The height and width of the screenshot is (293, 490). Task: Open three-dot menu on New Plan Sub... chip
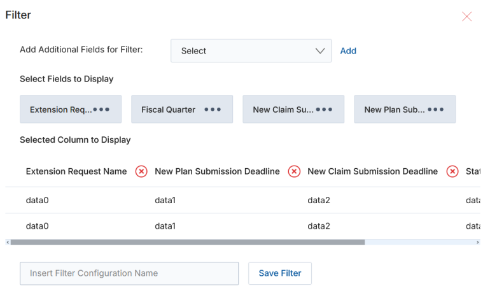pyautogui.click(x=436, y=110)
